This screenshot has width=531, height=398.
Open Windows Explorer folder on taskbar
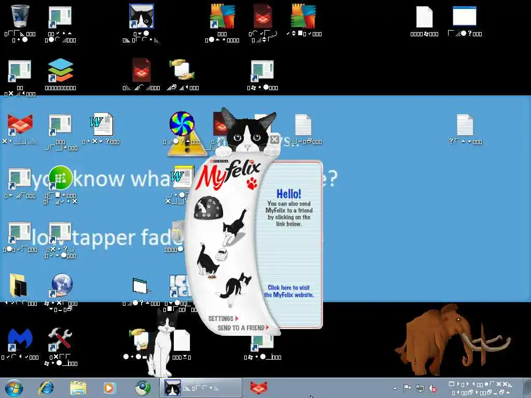point(78,388)
